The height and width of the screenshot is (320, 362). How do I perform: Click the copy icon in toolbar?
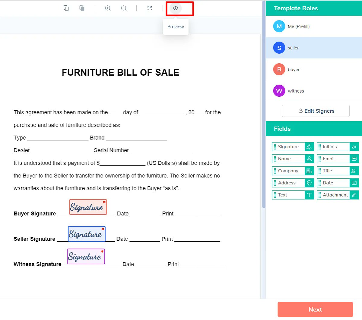66,8
